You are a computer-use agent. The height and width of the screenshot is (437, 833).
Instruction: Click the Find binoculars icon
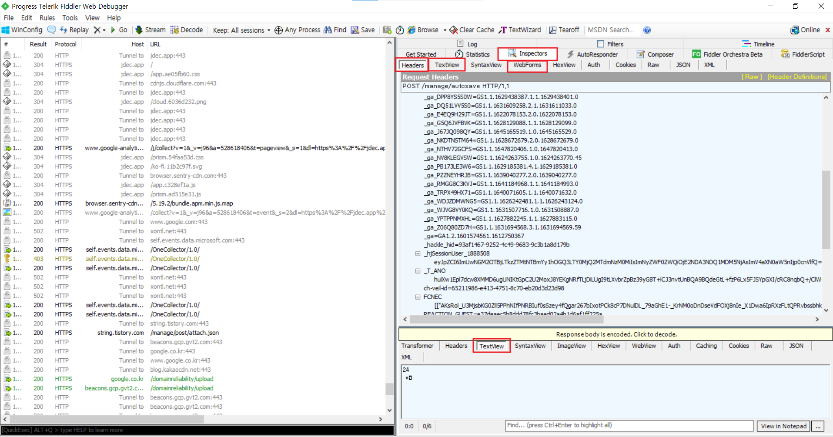tap(328, 30)
